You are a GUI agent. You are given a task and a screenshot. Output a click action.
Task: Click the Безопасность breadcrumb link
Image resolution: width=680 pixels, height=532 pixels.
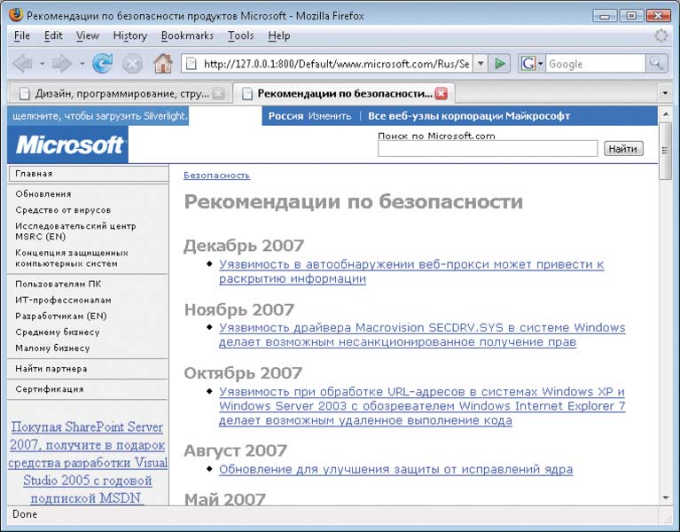click(x=216, y=176)
